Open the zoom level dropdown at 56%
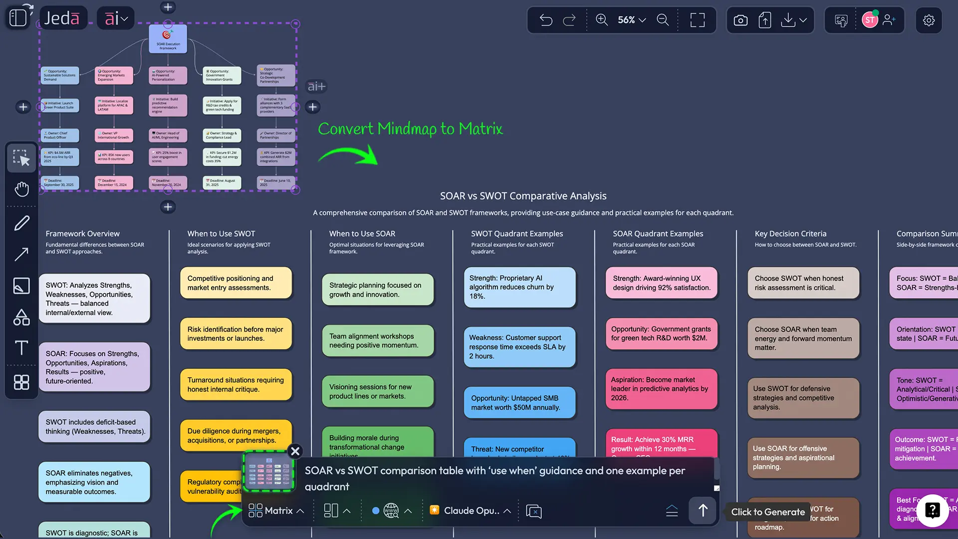The image size is (958, 539). 630,20
